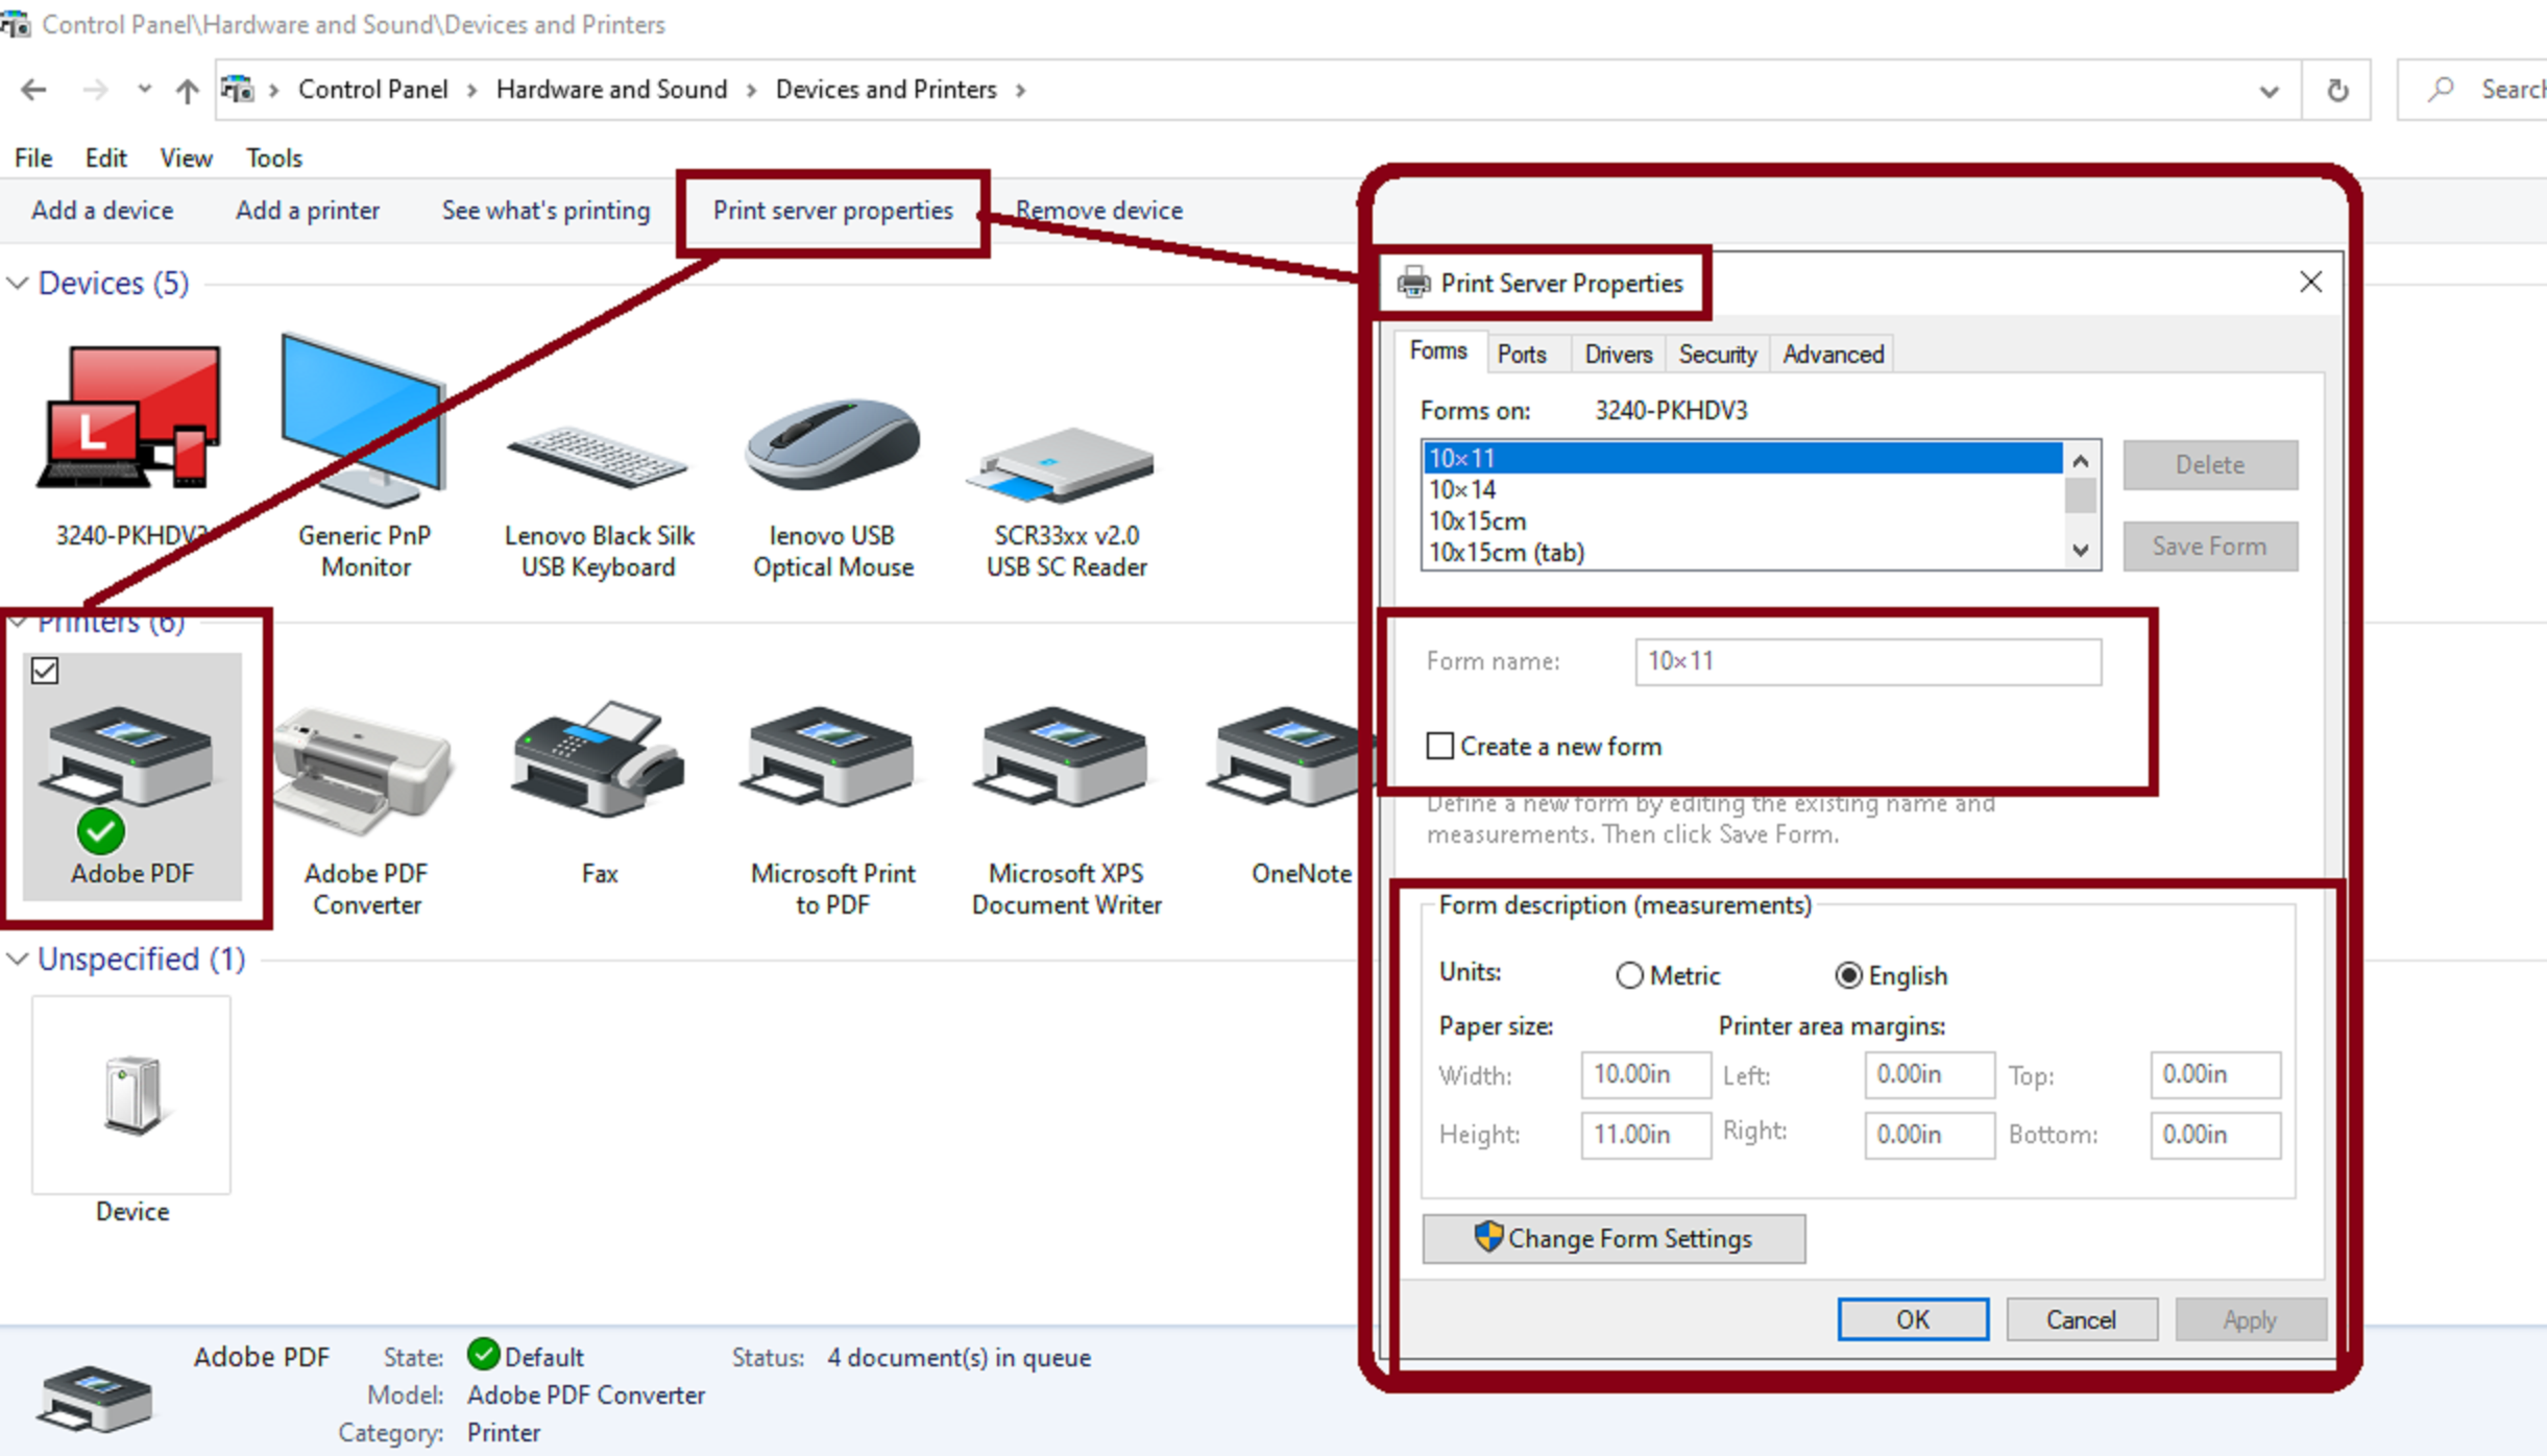This screenshot has height=1456, width=2547.
Task: Select the Metric units radio button
Action: click(1629, 975)
